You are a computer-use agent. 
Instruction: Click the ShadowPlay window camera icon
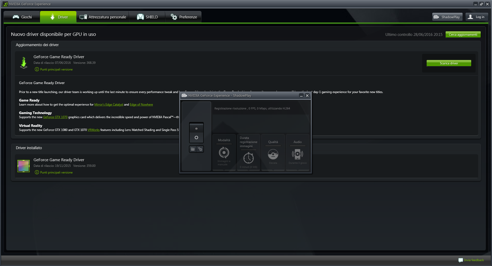pos(184,96)
